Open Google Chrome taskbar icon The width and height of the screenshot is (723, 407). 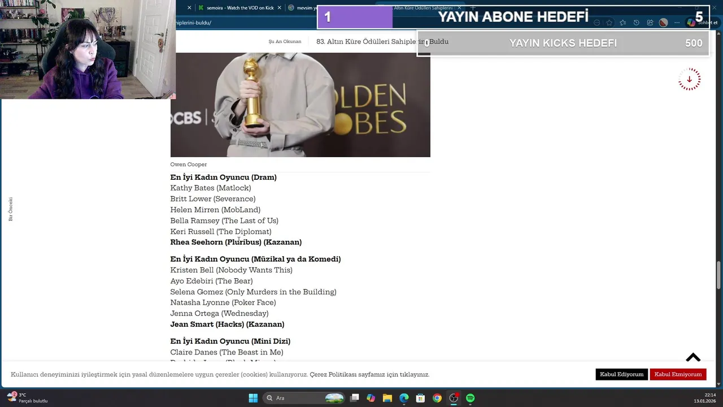[x=437, y=398]
